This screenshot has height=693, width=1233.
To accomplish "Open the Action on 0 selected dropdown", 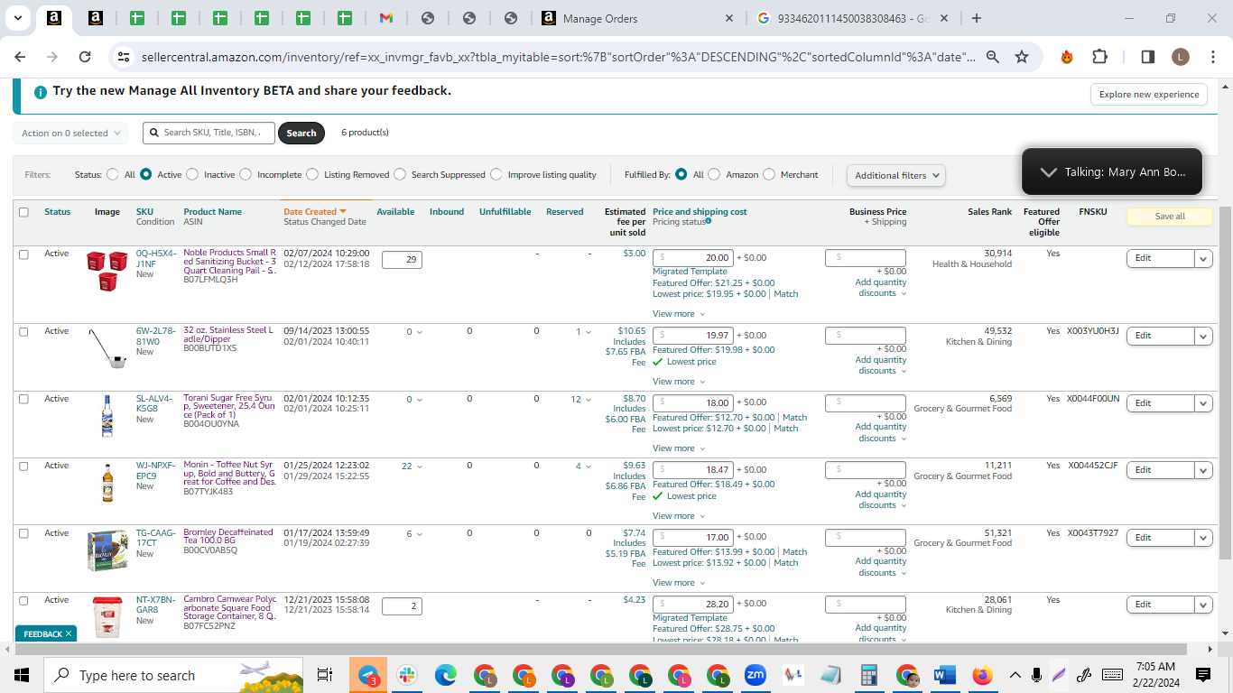I will [x=70, y=133].
